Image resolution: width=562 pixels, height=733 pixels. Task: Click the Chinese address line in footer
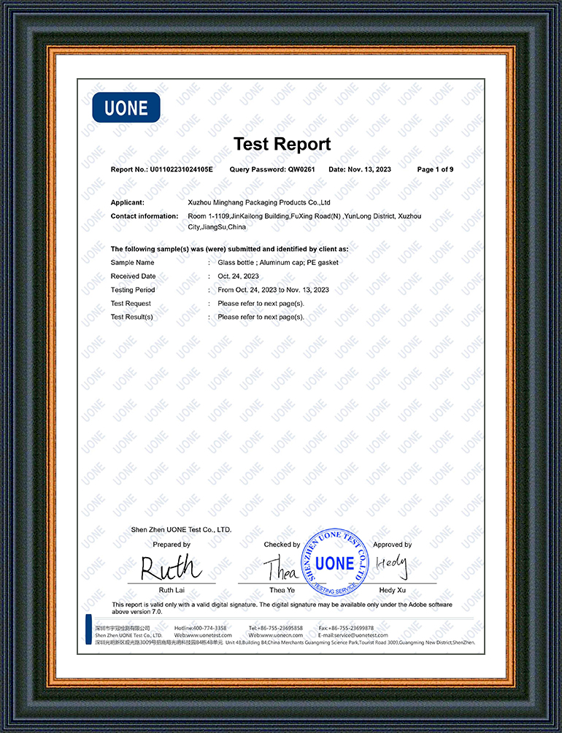(x=159, y=642)
